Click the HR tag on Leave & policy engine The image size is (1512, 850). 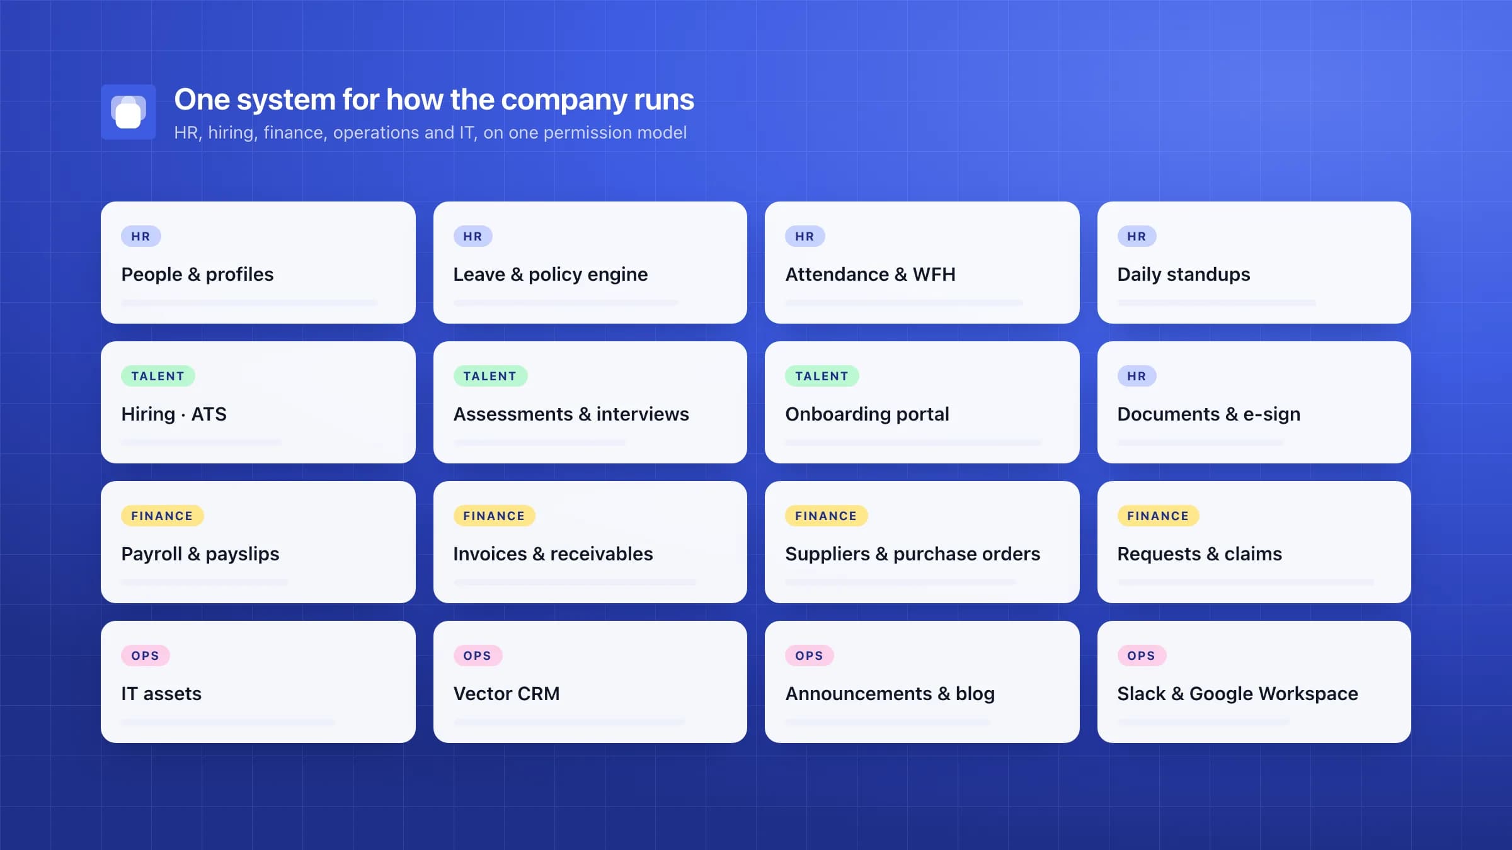pyautogui.click(x=473, y=236)
